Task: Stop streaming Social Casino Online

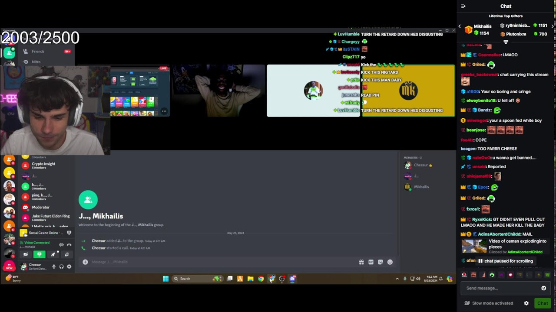Action: click(69, 233)
